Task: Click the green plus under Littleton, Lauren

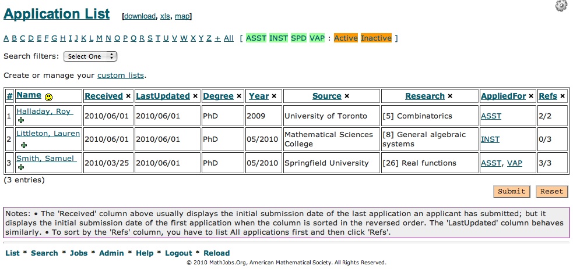Action: click(x=23, y=144)
